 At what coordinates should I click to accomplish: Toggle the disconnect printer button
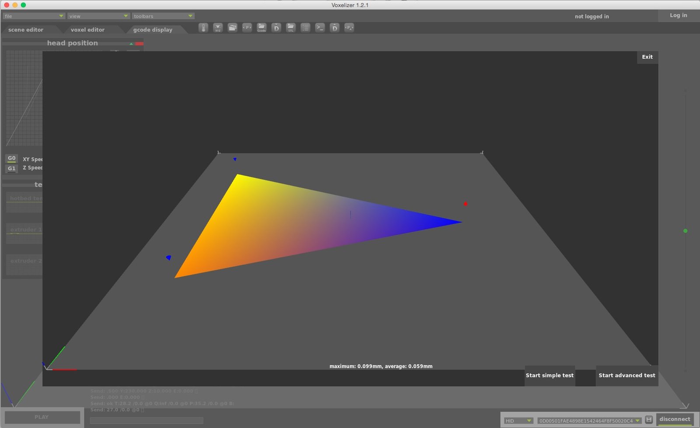[x=675, y=419]
